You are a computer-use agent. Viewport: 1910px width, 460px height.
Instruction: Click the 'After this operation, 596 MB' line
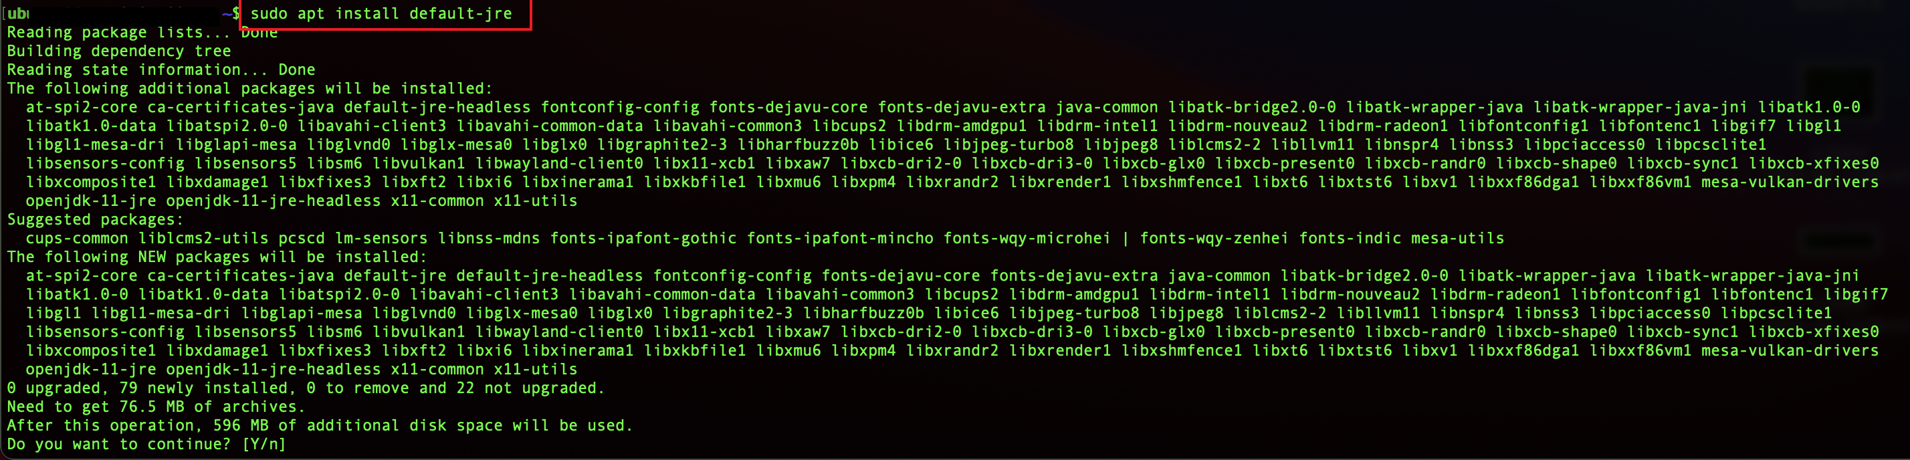click(320, 426)
